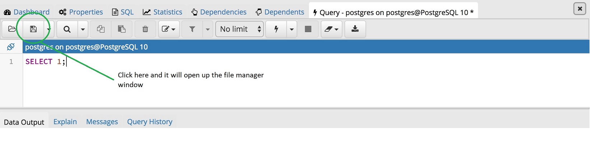590x150 pixels.
Task: Switch to the Messages tab
Action: pos(102,122)
